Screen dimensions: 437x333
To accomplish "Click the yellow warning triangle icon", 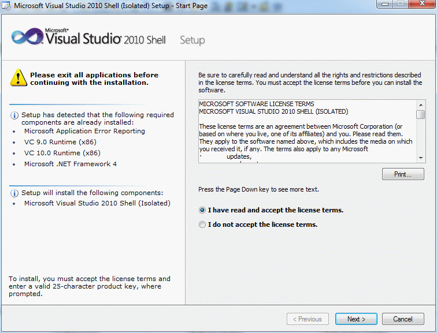I will (x=18, y=77).
